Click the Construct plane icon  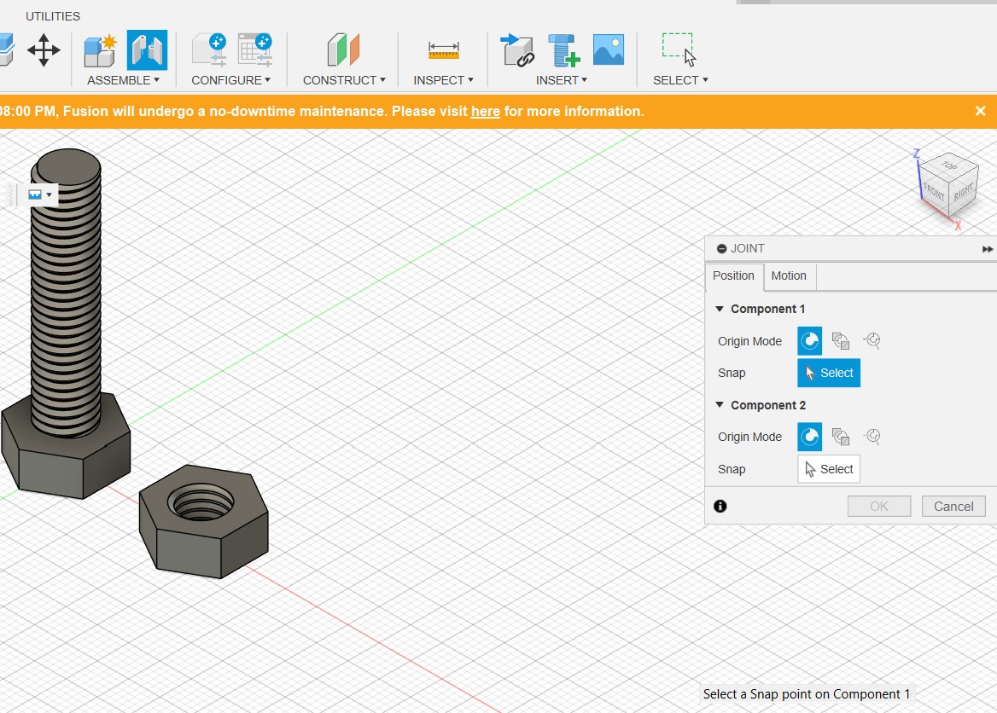343,50
